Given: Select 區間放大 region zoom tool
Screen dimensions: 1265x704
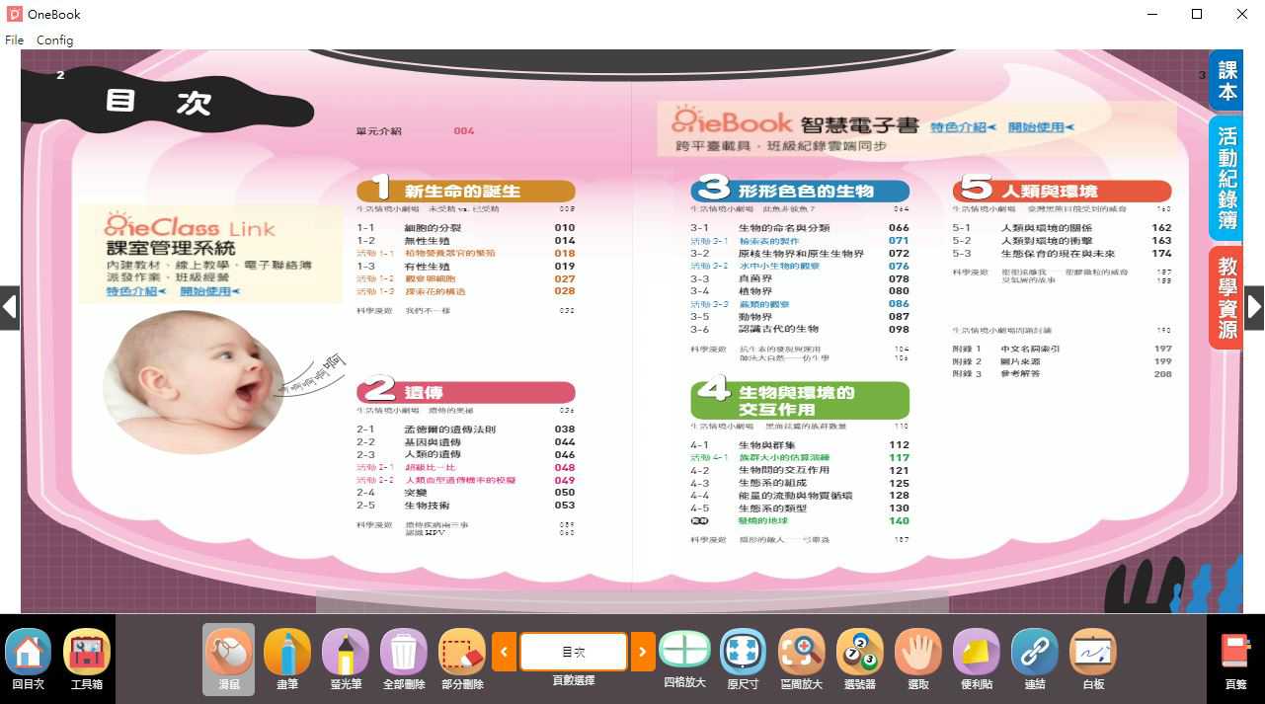Looking at the screenshot, I should (801, 659).
